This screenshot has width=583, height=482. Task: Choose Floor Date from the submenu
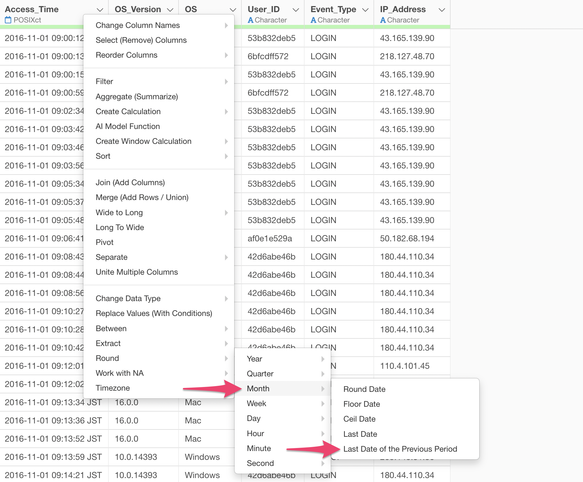(x=361, y=404)
